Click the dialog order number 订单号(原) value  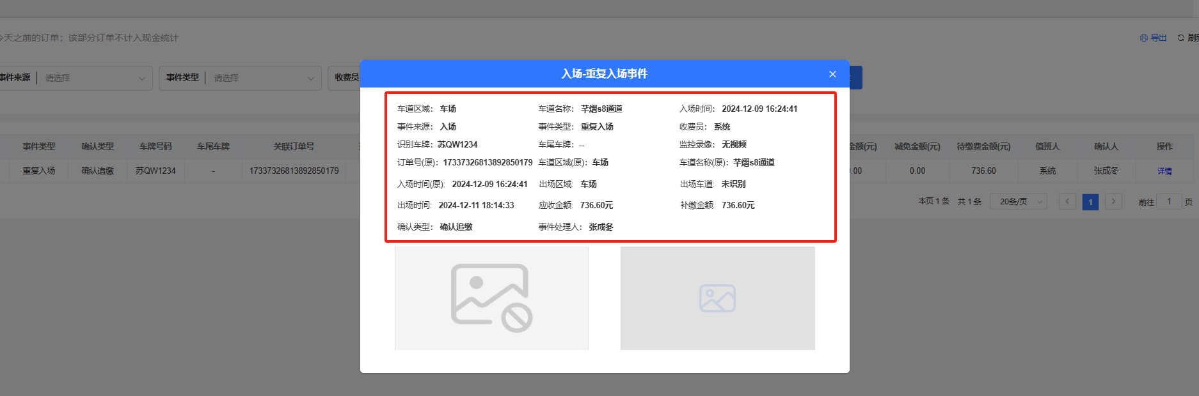(488, 163)
